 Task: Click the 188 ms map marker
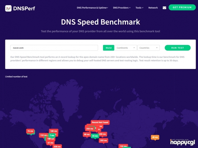(x=50, y=139)
